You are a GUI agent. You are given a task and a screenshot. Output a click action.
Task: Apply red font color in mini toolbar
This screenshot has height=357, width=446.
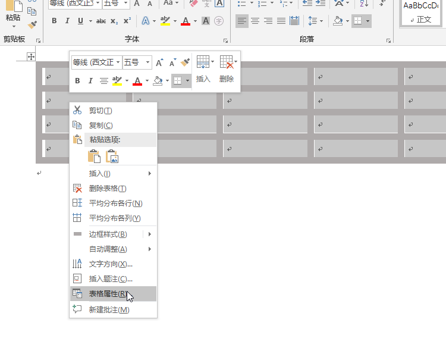point(137,81)
